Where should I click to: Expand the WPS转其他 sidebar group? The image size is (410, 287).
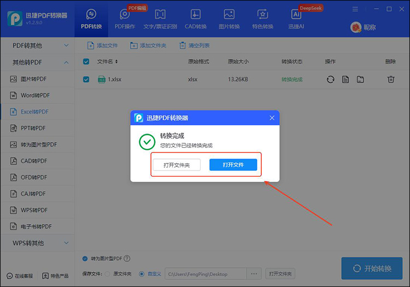click(x=37, y=243)
